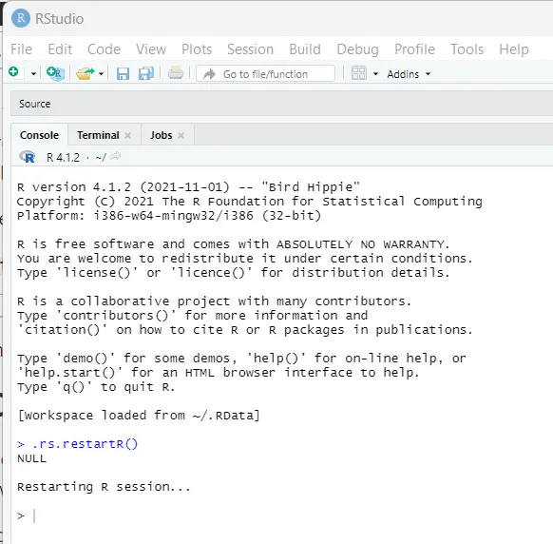The height and width of the screenshot is (544, 553).
Task: Close the Terminal tab
Action: coord(128,135)
